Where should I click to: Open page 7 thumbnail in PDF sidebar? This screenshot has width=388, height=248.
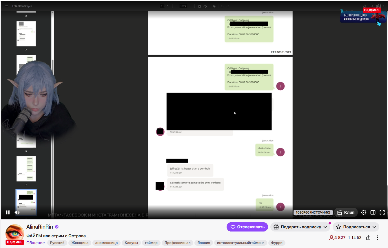pyautogui.click(x=26, y=169)
